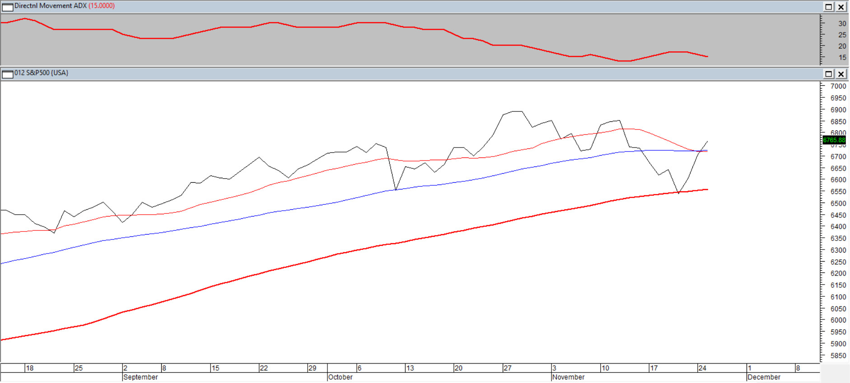The width and height of the screenshot is (850, 383).
Task: Open the S&P500 pane's system menu icon
Action: [x=8, y=74]
